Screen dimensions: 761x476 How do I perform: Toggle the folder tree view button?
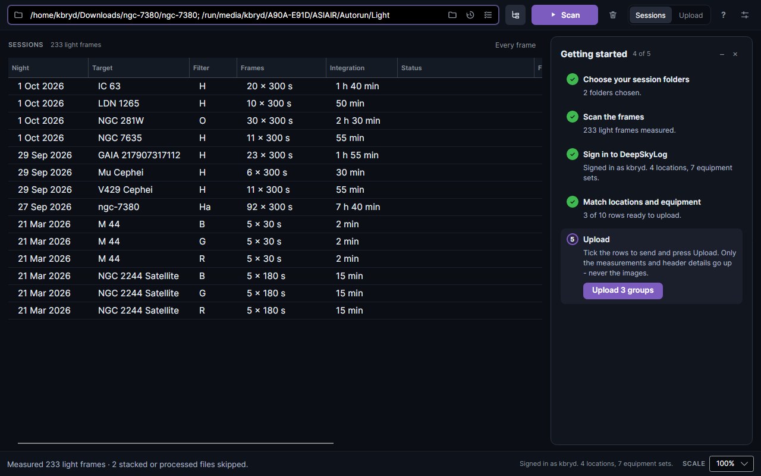coord(515,15)
